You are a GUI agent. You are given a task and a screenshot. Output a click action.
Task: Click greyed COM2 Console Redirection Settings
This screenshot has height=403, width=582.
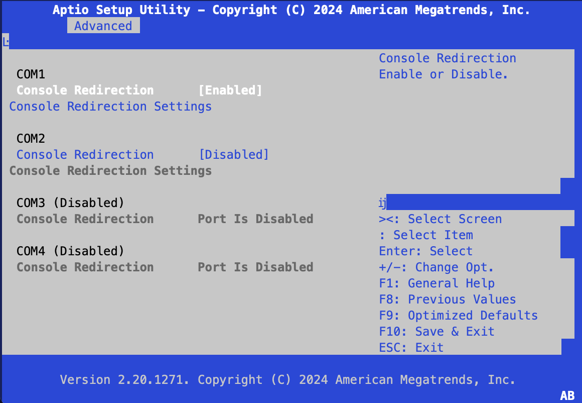[x=110, y=171]
